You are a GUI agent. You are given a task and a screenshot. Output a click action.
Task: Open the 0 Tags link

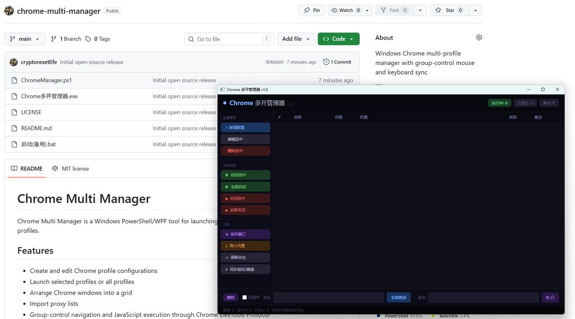point(97,39)
